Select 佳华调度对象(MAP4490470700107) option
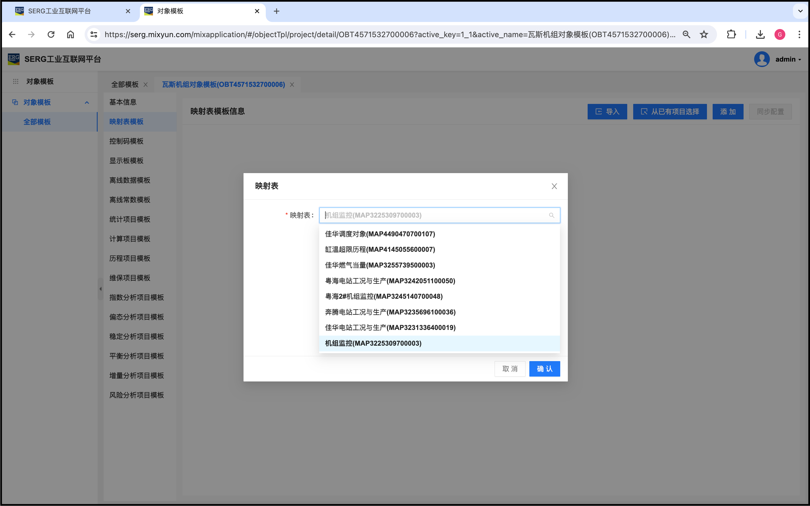The width and height of the screenshot is (810, 506). click(380, 234)
